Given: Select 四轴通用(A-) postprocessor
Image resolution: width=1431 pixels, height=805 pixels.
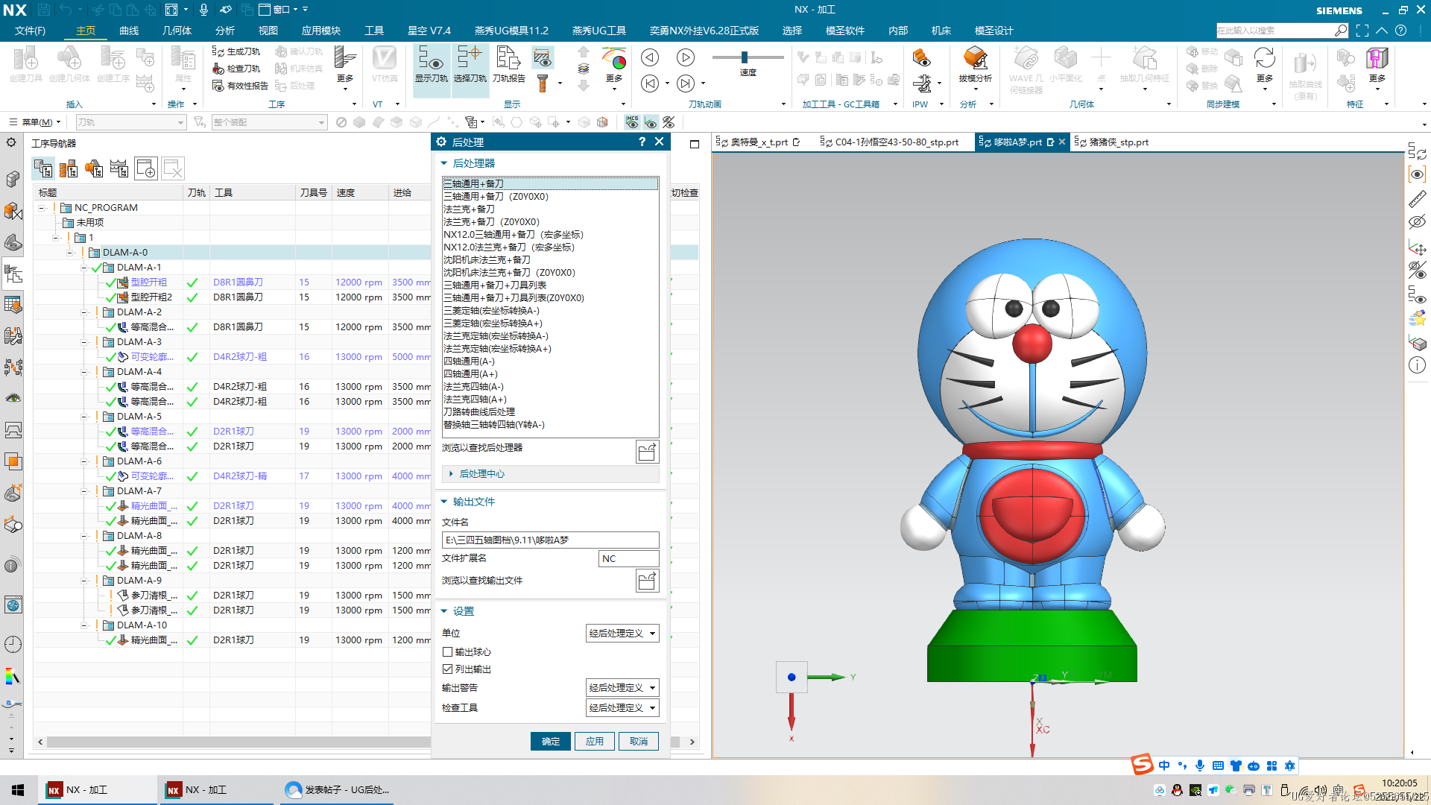Looking at the screenshot, I should pyautogui.click(x=470, y=362).
